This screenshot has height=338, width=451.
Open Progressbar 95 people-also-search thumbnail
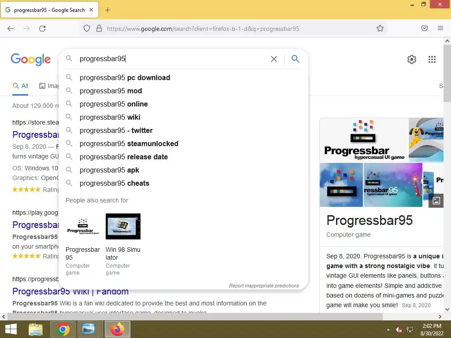tap(83, 227)
